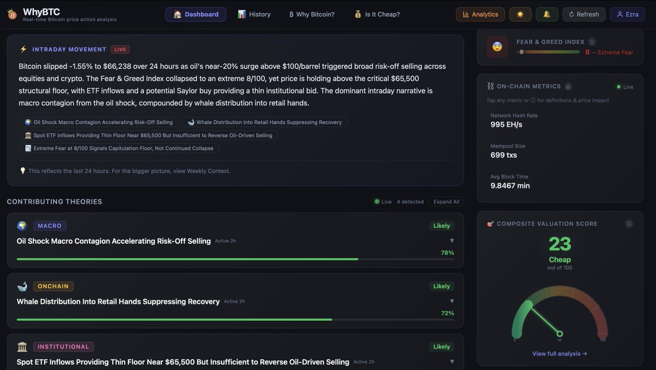Select the Extreme Fear at 8/100 chip
656x370 pixels.
[119, 148]
